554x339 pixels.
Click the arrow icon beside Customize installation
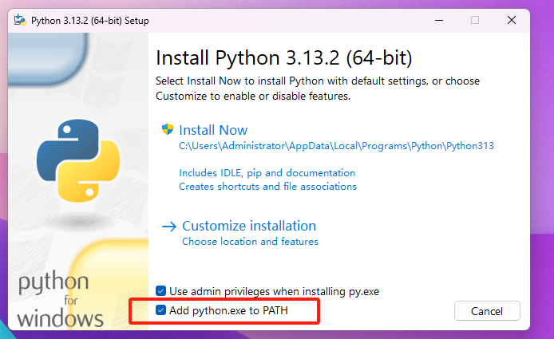(168, 227)
